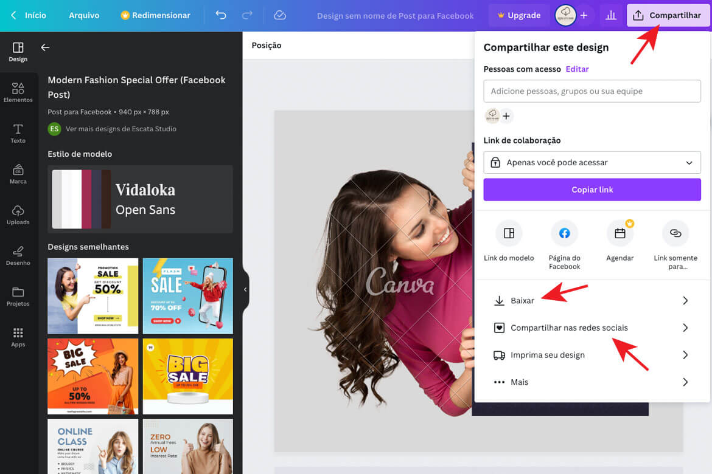
Task: Click the undo arrow icon
Action: tap(220, 15)
